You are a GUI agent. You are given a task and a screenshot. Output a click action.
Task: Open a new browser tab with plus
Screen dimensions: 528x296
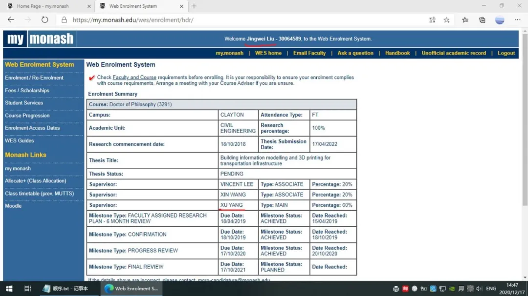coord(194,6)
